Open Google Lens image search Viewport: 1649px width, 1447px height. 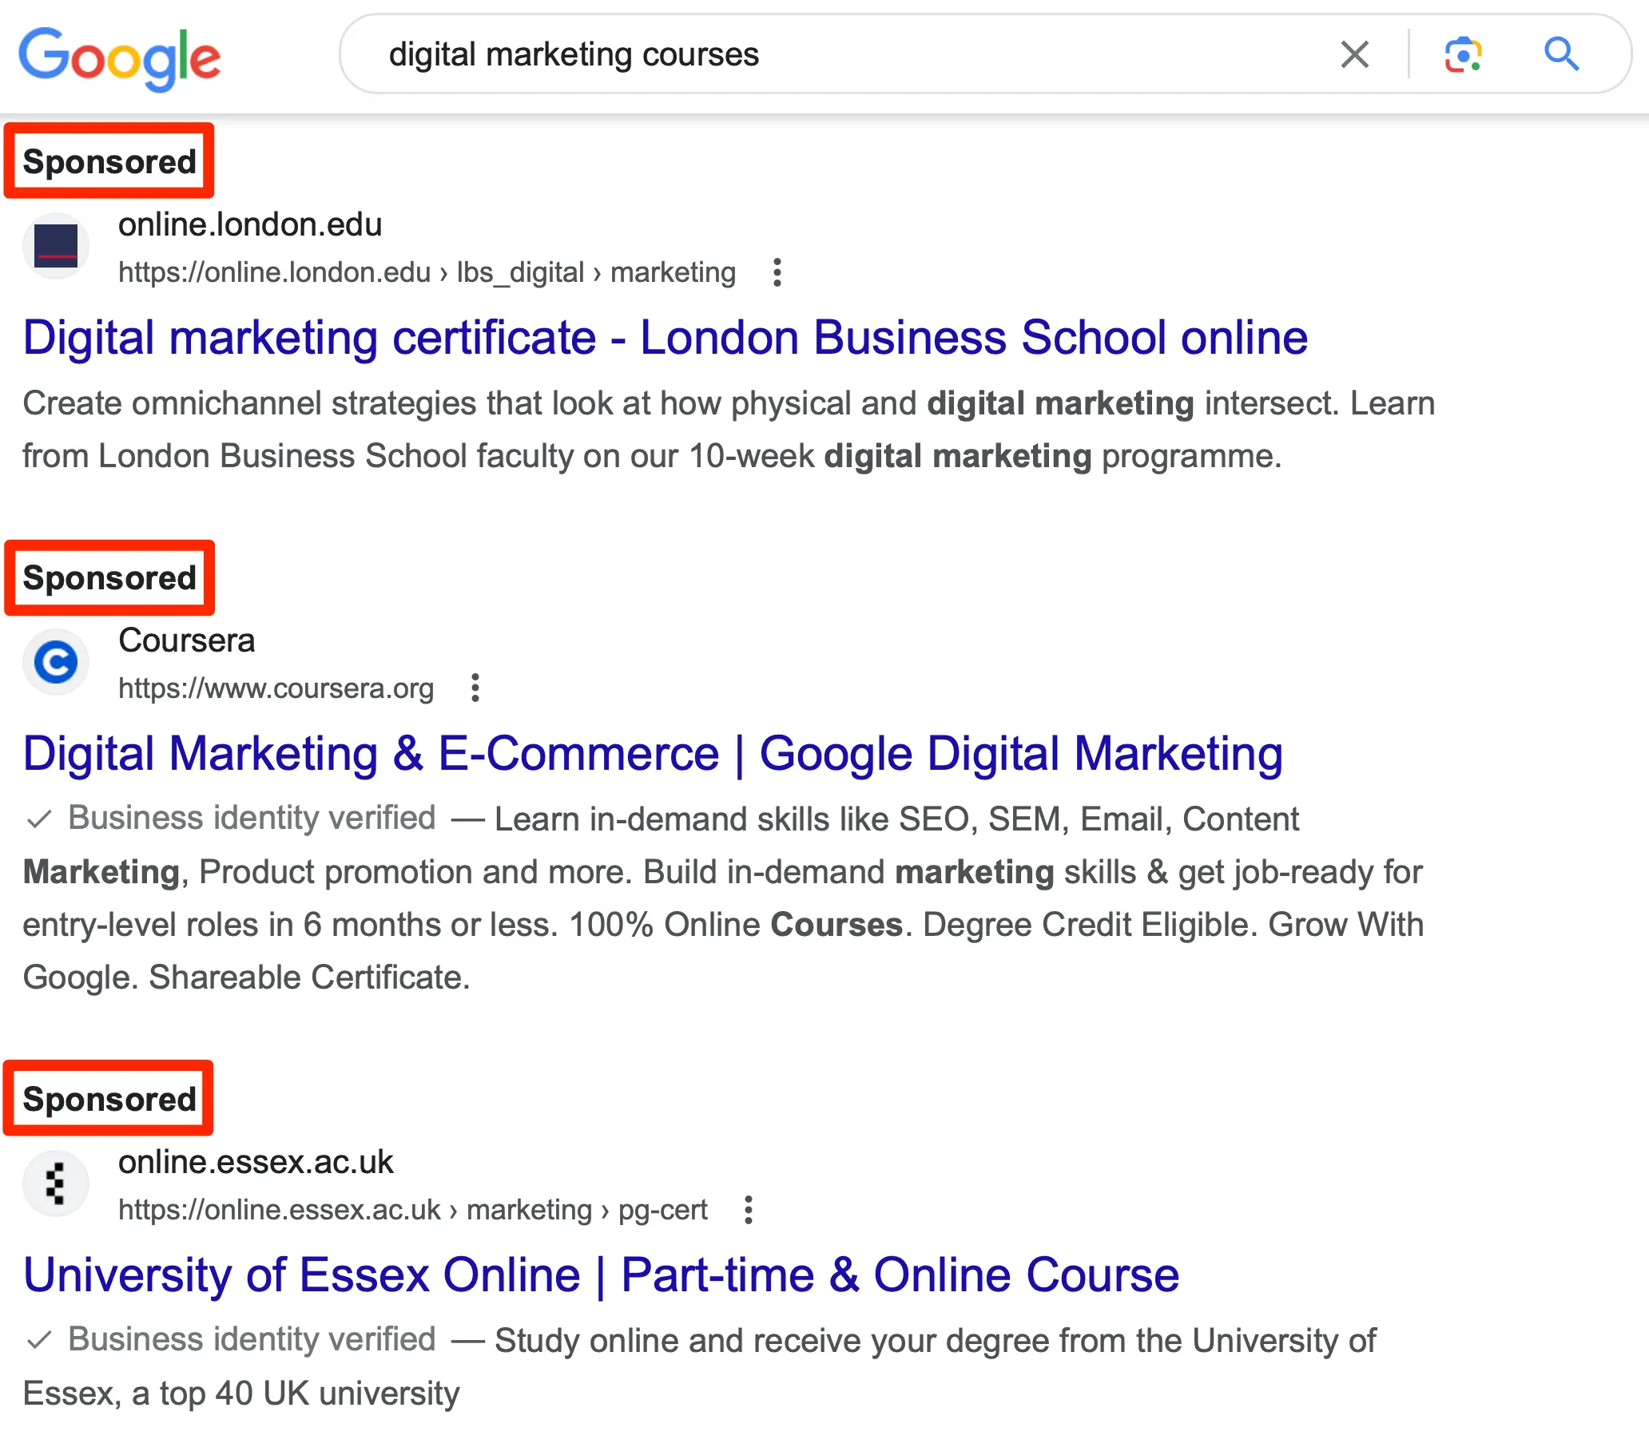click(1463, 55)
